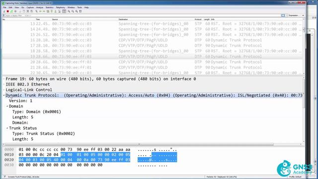Image resolution: width=318 pixels, height=179 pixels.
Task: Reload this capture file toolbar icon
Action: [x=32, y=11]
